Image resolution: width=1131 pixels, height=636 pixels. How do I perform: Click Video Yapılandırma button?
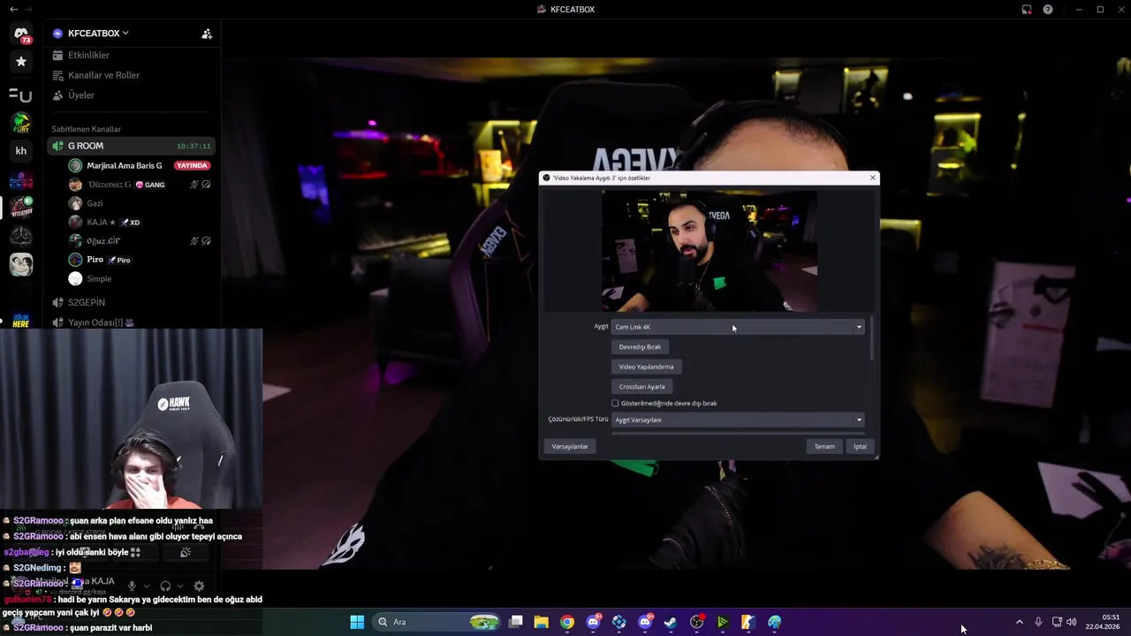[x=646, y=367]
